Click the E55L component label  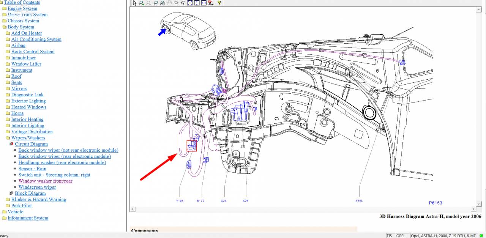[x=359, y=201]
